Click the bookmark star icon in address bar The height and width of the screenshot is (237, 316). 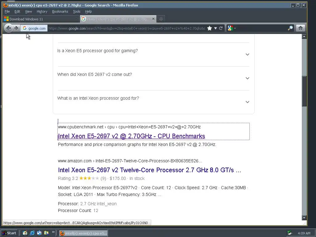point(210,28)
